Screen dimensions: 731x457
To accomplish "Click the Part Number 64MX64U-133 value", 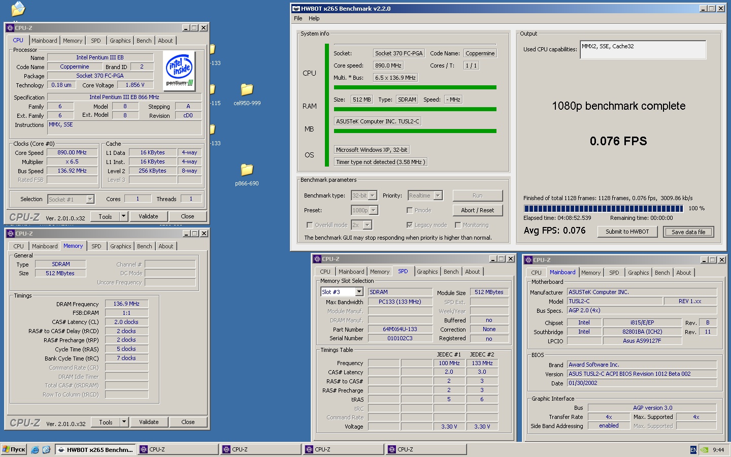I will [400, 329].
